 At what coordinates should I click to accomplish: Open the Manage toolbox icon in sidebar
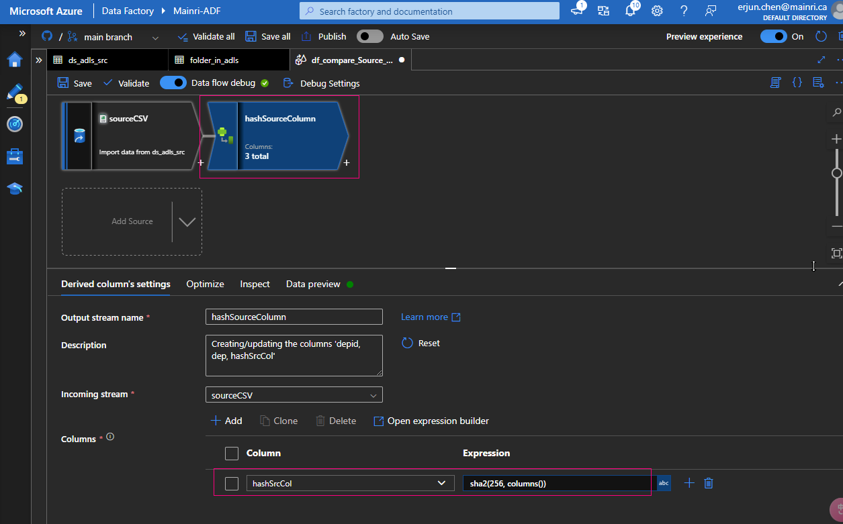pos(15,156)
